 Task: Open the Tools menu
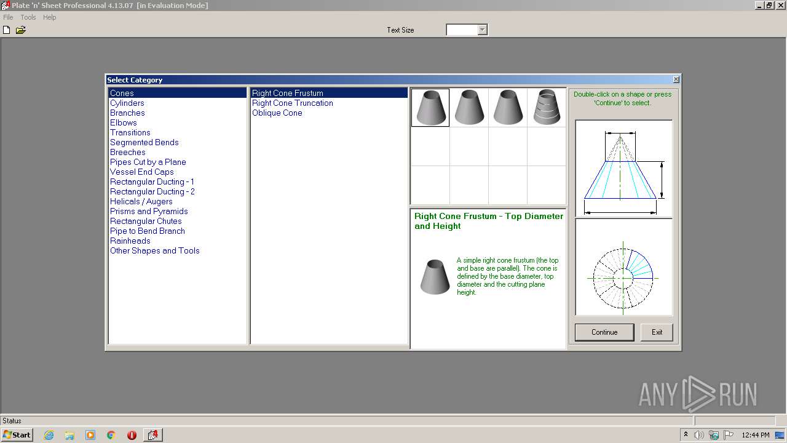pyautogui.click(x=28, y=17)
